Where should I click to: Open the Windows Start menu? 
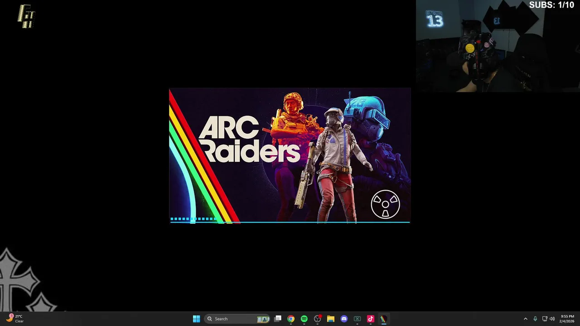click(196, 319)
